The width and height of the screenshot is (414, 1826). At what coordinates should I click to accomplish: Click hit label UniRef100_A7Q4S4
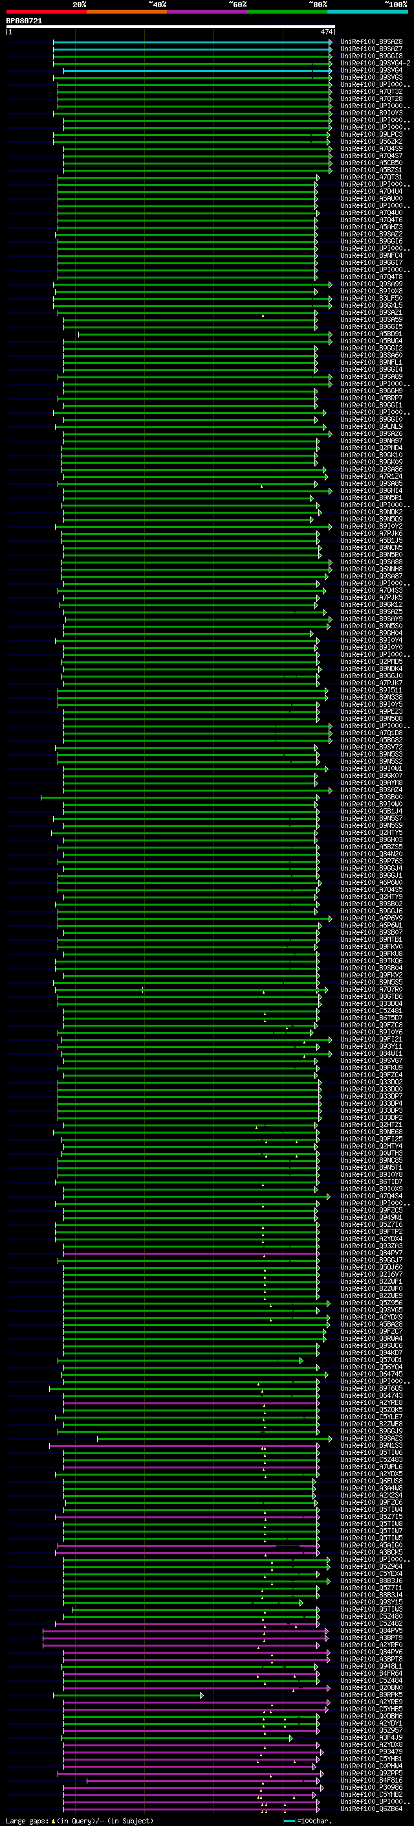pos(371,1196)
